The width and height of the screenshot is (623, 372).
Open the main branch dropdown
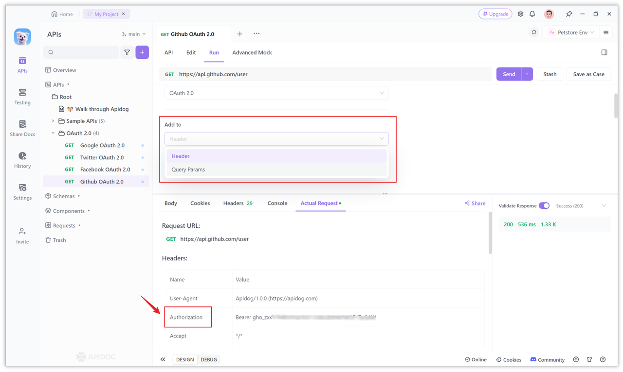[x=134, y=34]
